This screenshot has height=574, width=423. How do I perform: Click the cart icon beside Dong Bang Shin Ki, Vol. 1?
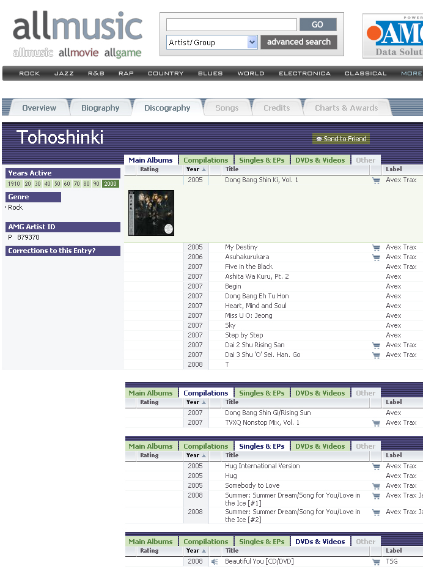376,180
